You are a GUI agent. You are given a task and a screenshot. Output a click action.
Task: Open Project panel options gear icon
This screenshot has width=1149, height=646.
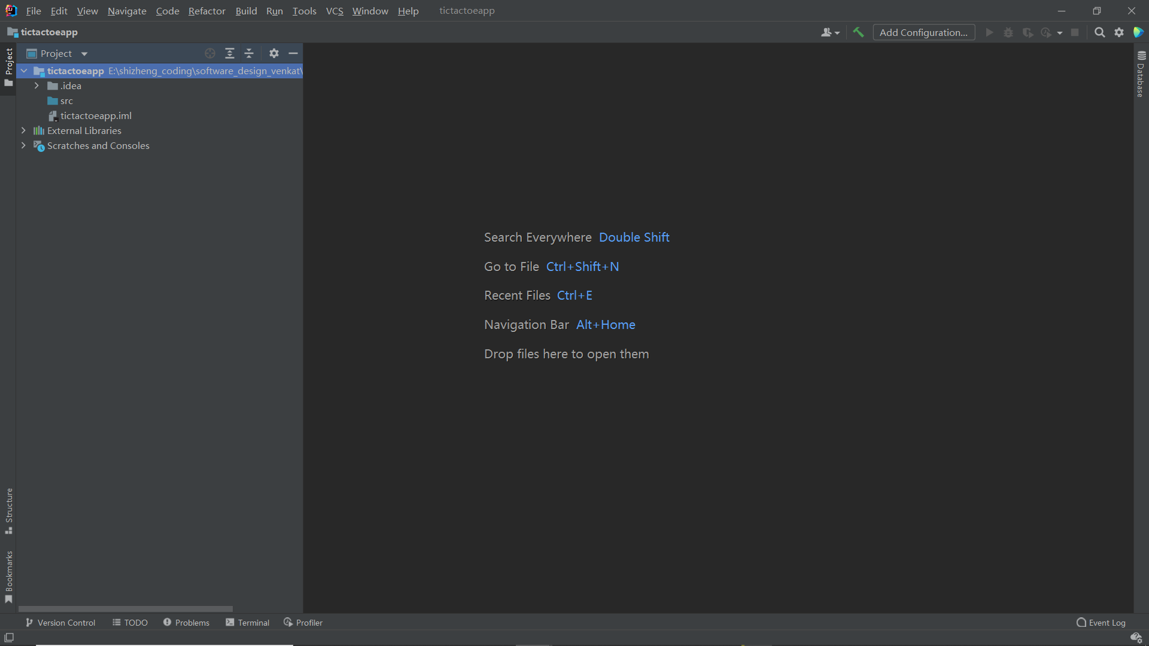(x=274, y=53)
